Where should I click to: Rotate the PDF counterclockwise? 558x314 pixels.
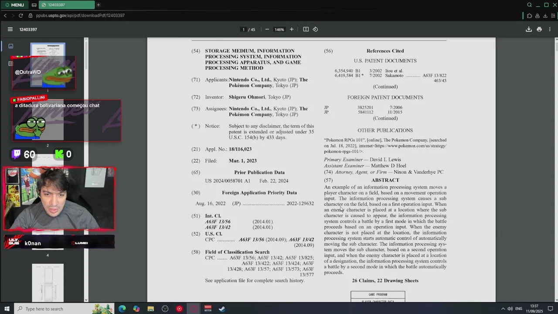[x=315, y=29]
